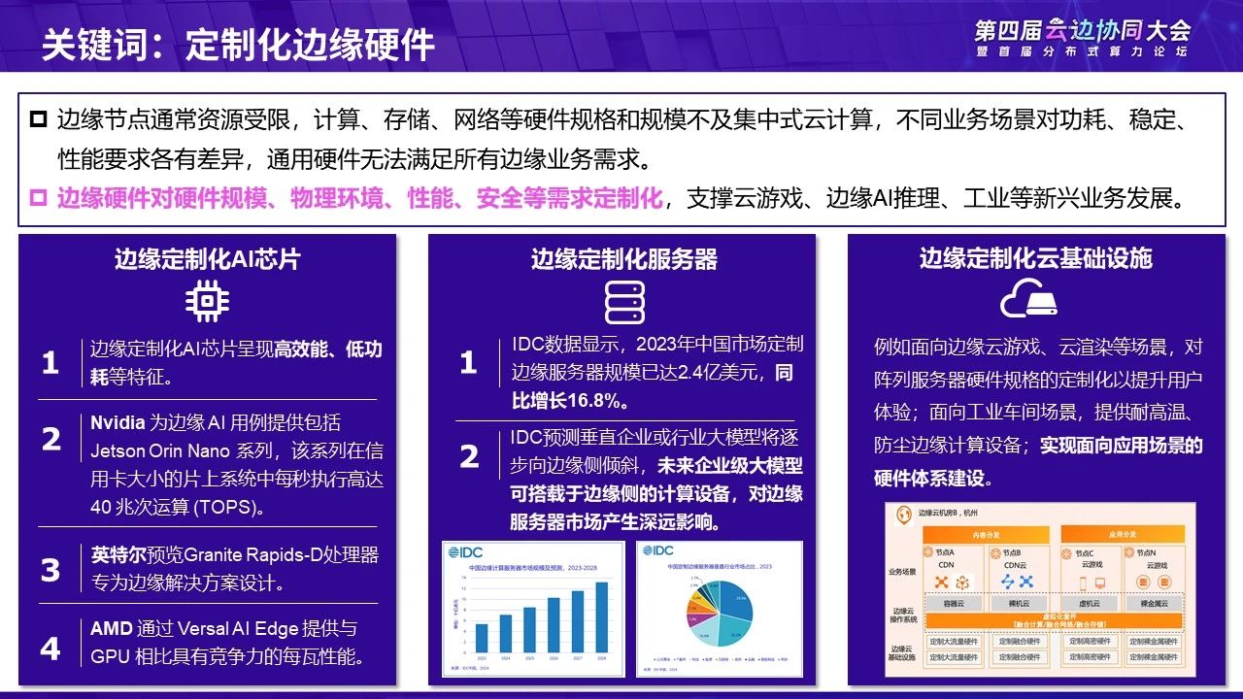Select the tallest 2028 bar in the chart
This screenshot has width=1243, height=699.
pyautogui.click(x=601, y=616)
